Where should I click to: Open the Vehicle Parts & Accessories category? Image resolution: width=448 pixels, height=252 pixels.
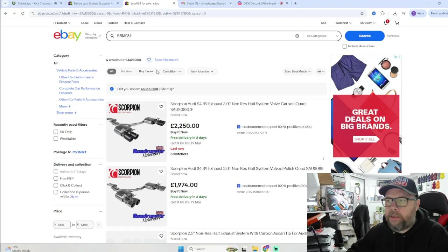(x=77, y=70)
